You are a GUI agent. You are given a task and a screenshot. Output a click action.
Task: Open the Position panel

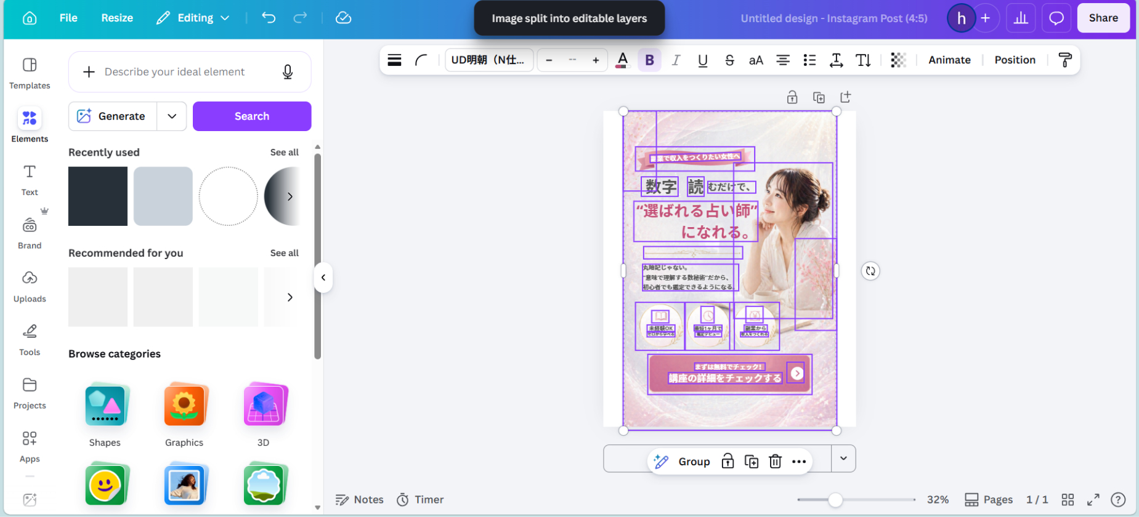coord(1015,60)
